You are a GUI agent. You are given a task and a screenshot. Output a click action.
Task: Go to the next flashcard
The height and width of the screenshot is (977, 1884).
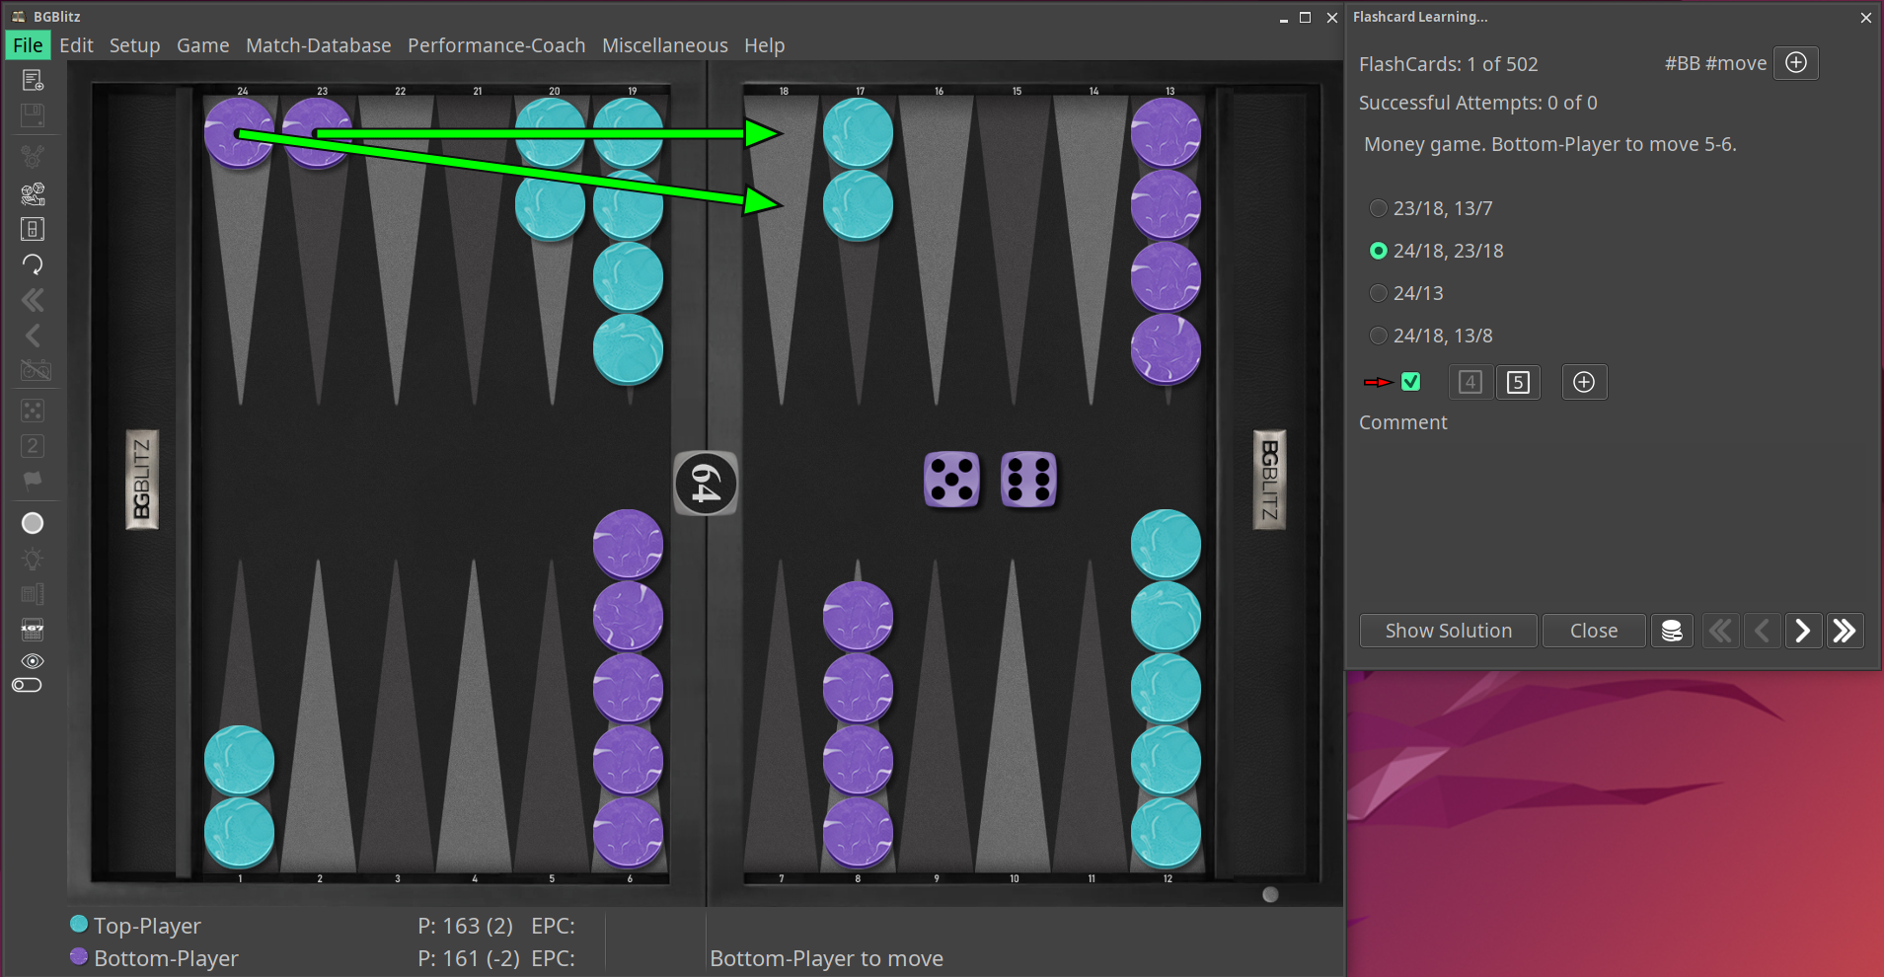[x=1802, y=631]
